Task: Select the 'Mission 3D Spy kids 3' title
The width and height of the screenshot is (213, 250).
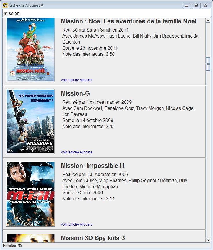Action: [93, 238]
